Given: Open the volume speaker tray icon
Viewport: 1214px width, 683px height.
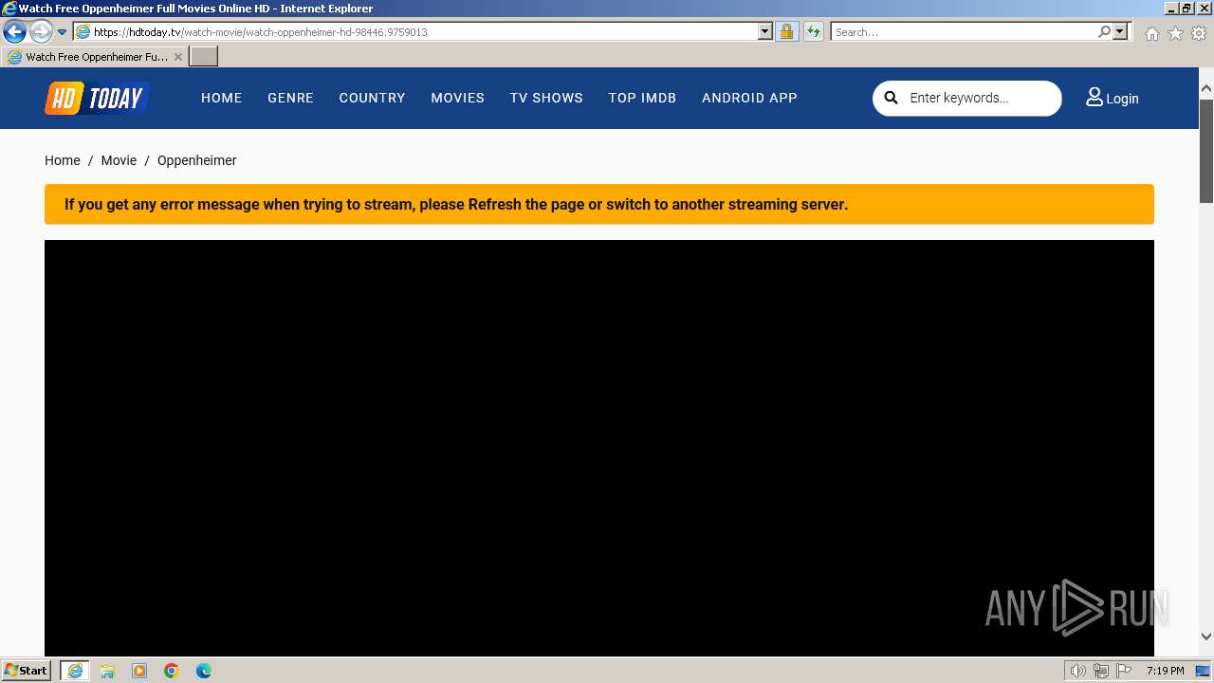Looking at the screenshot, I should (1078, 671).
